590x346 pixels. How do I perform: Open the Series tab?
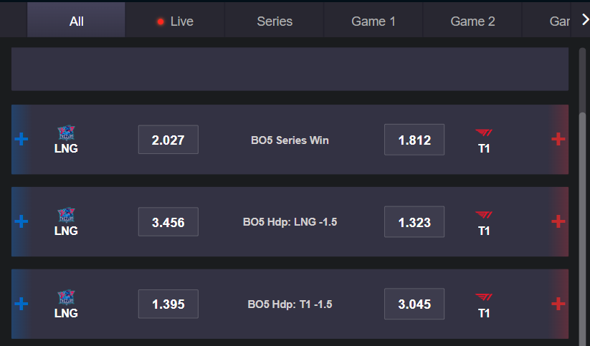click(275, 21)
